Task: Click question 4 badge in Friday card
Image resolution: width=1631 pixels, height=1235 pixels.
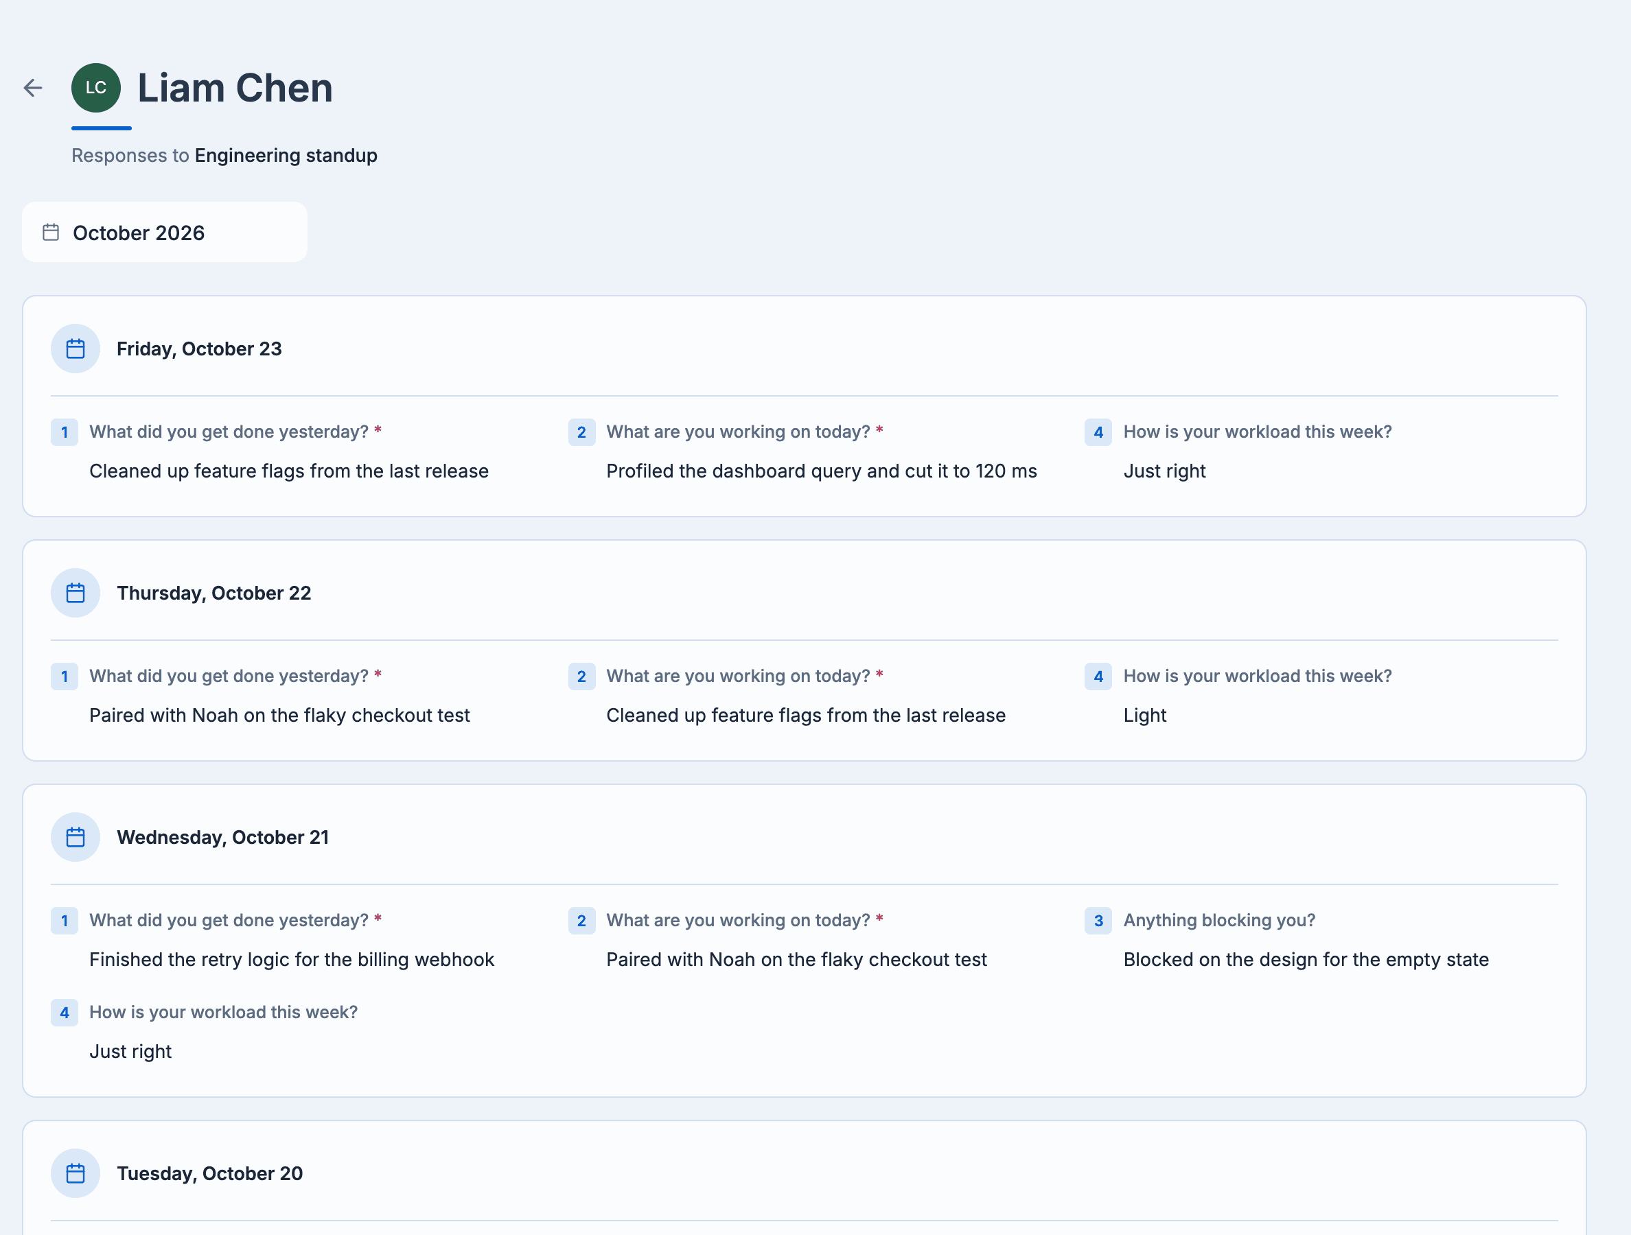Action: pyautogui.click(x=1098, y=432)
